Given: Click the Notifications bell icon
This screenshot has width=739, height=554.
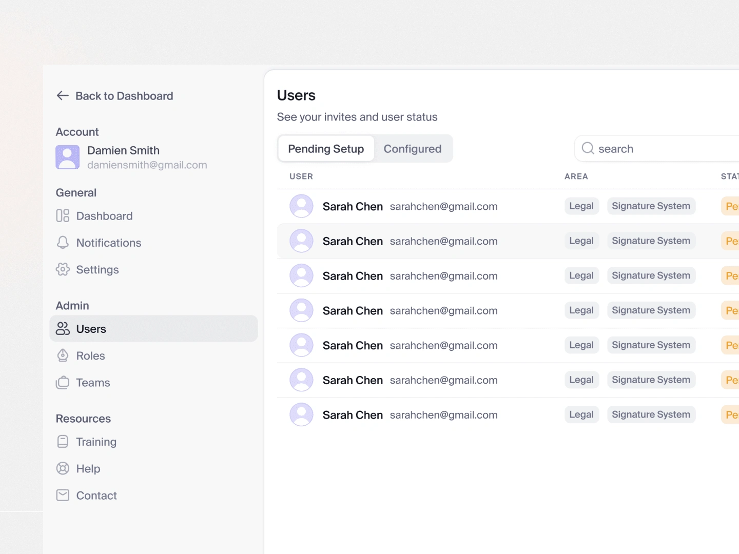Looking at the screenshot, I should coord(63,243).
